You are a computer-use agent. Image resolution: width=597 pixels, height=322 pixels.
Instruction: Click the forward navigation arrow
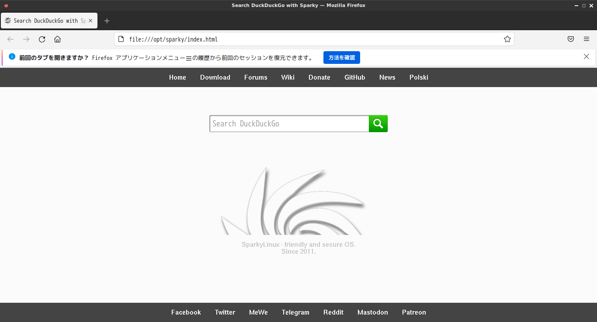click(x=26, y=39)
